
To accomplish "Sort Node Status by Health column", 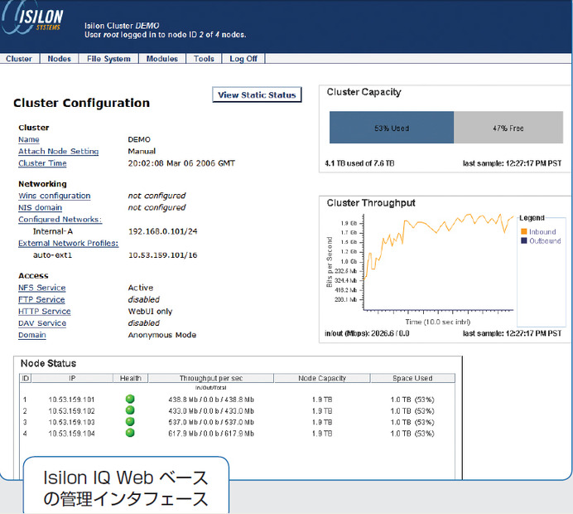I will coord(131,378).
